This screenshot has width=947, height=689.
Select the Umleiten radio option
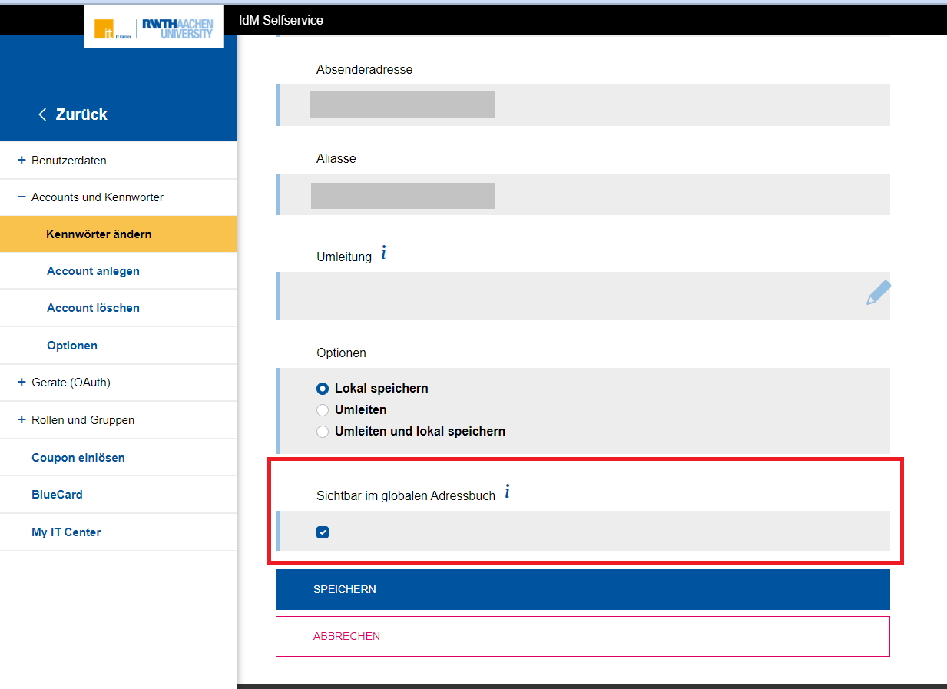pyautogui.click(x=323, y=410)
